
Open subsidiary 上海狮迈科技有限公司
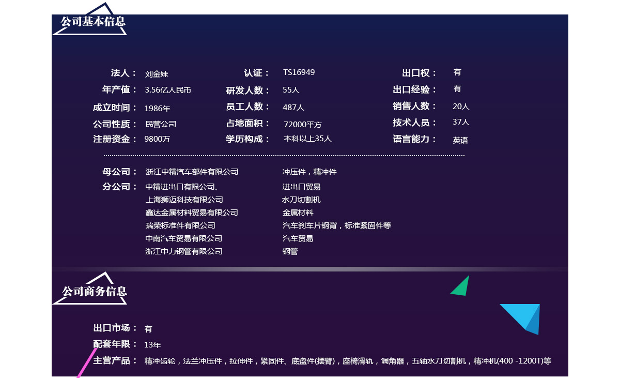(x=184, y=200)
